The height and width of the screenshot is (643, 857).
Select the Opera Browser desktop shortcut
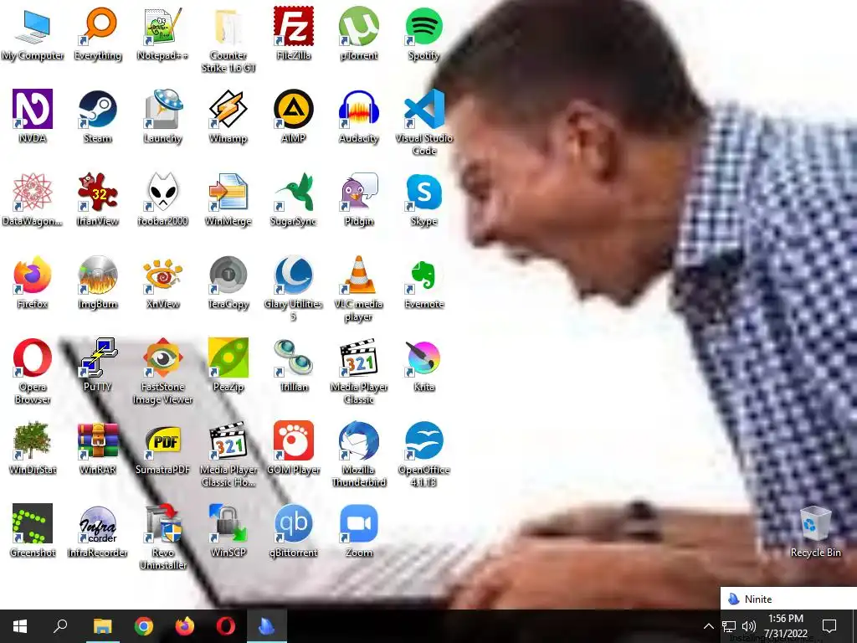point(33,372)
